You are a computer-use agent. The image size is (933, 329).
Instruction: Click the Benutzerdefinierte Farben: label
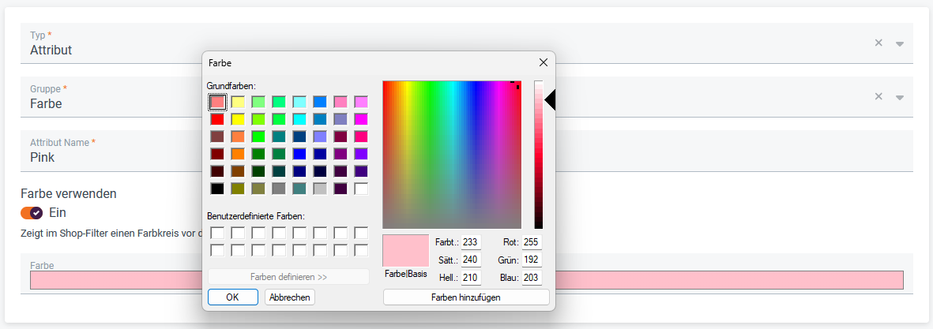click(256, 216)
